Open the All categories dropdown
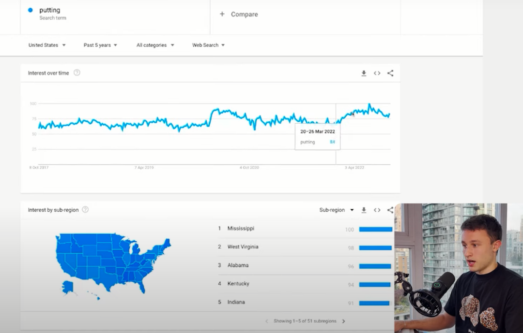Screen dimensions: 523x333 tap(155, 45)
